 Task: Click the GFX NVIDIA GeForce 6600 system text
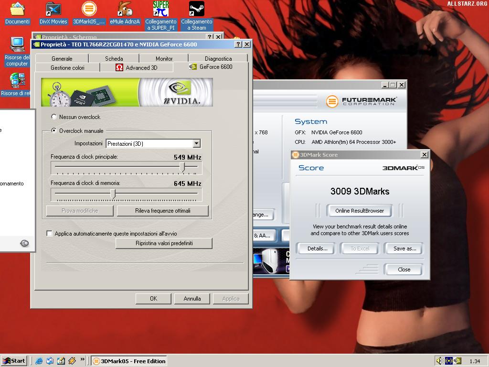(329, 132)
